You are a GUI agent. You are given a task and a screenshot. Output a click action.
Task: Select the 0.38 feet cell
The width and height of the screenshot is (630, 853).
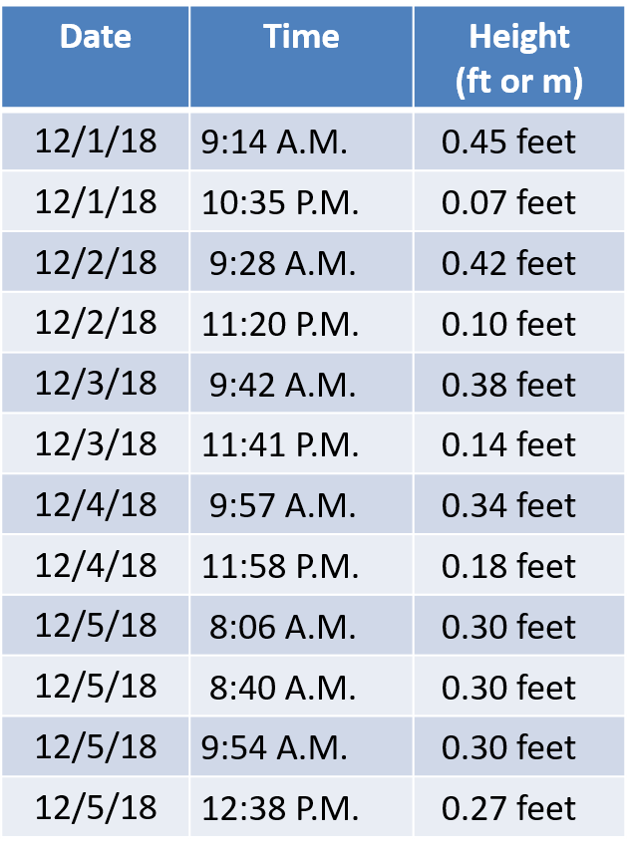click(x=519, y=384)
